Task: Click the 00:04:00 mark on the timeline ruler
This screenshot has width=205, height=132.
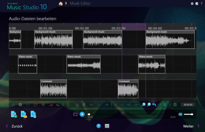Action: point(155,28)
